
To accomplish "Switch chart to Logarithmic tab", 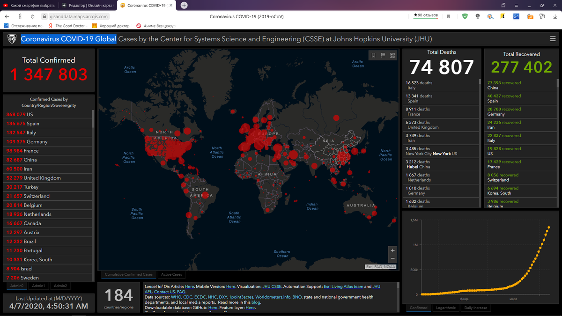I will tap(445, 308).
